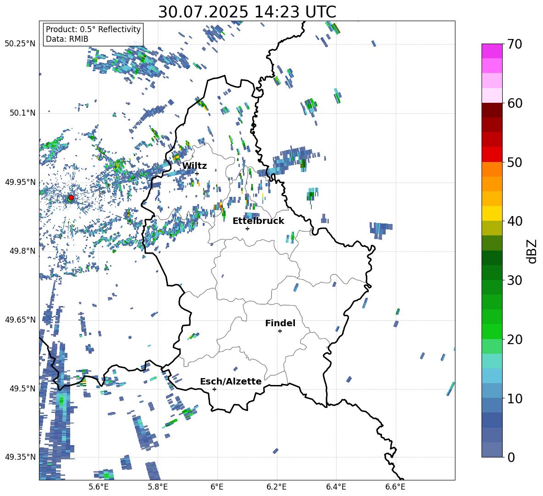This screenshot has height=496, width=543.
Task: Click the 49.5°N latitude label
Action: (22, 389)
